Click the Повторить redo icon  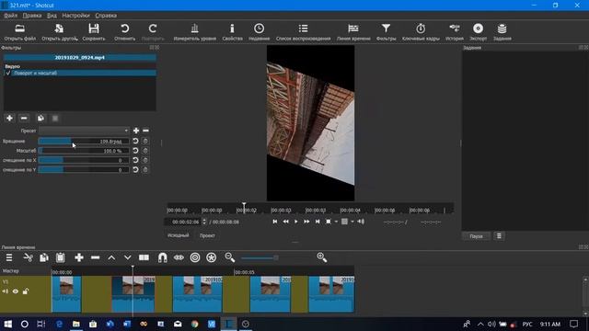[153, 32]
